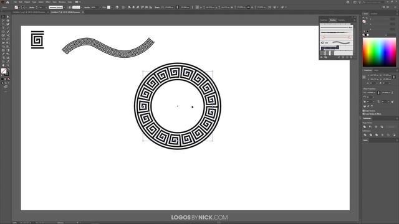Switch to Symbols tab in floating panel
The height and width of the screenshot is (224, 399).
click(342, 20)
